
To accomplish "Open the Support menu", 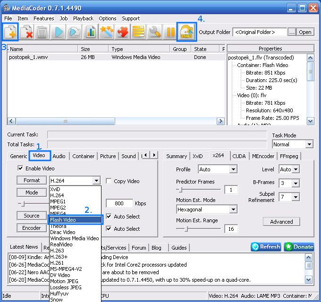I will click(131, 18).
